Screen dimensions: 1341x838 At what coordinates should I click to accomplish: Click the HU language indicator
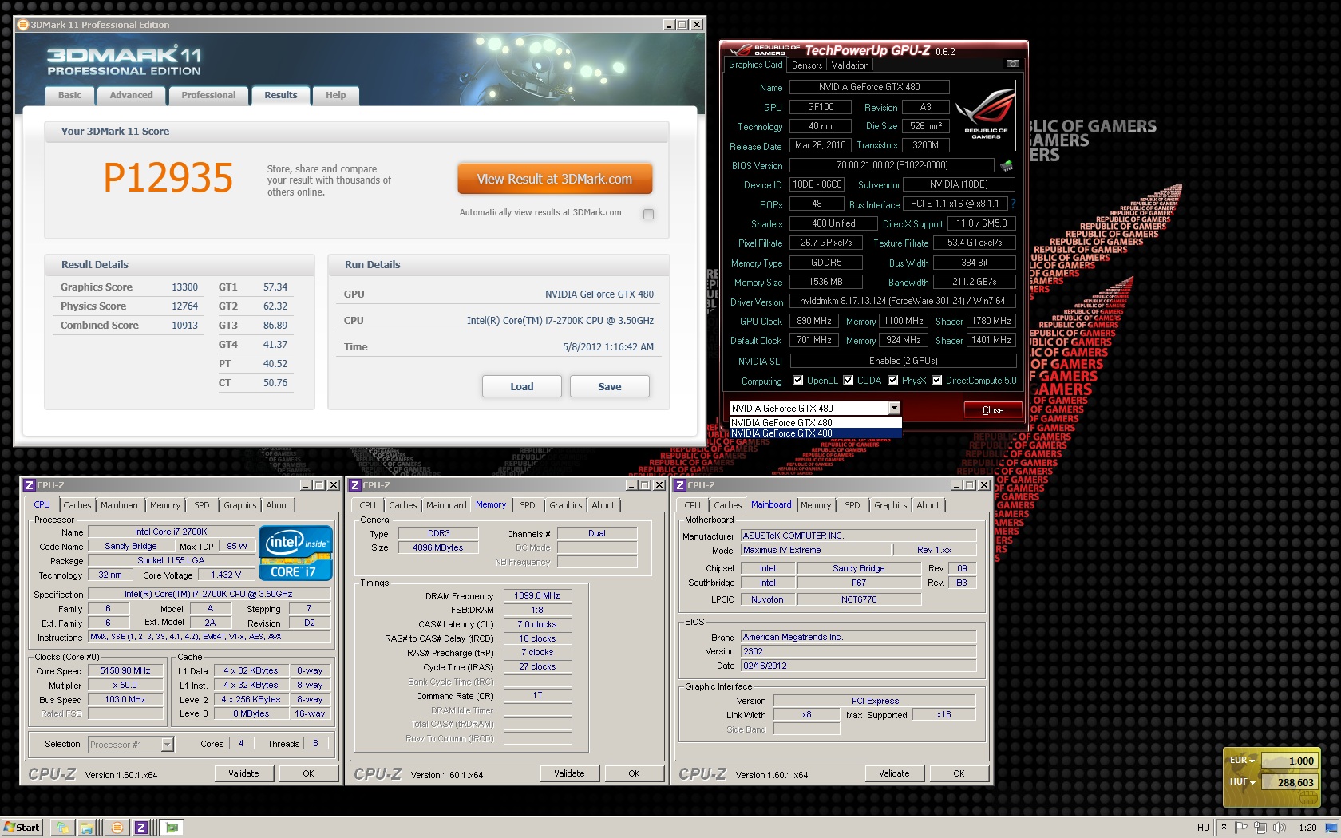click(x=1203, y=828)
